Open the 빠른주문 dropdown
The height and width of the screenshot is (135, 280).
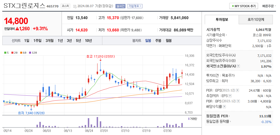(269, 6)
